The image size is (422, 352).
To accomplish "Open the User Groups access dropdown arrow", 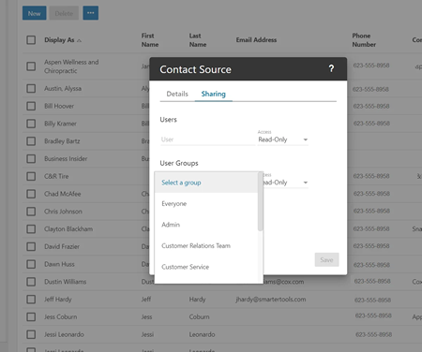I will 306,183.
